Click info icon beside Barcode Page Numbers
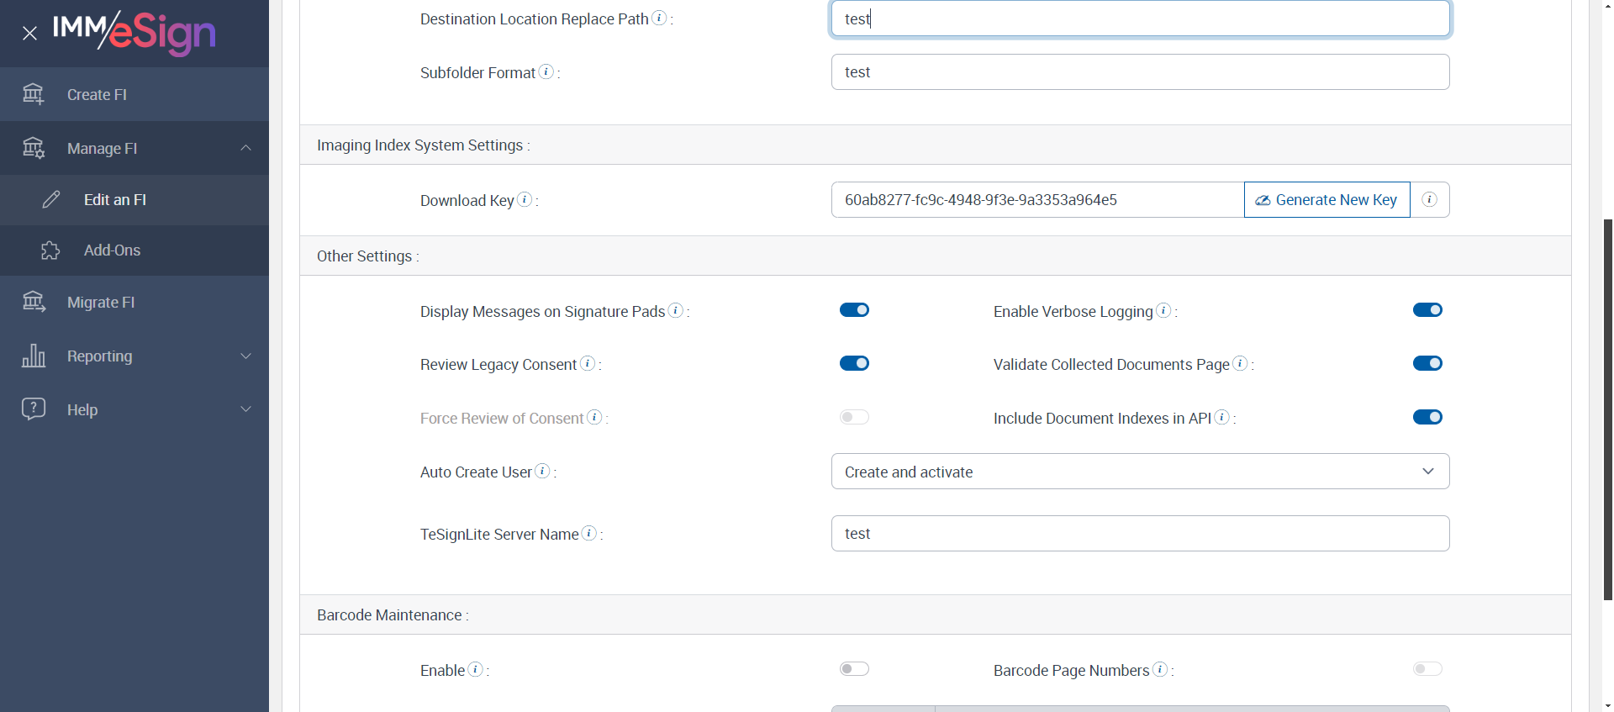Viewport: 1614px width, 712px height. pyautogui.click(x=1160, y=669)
